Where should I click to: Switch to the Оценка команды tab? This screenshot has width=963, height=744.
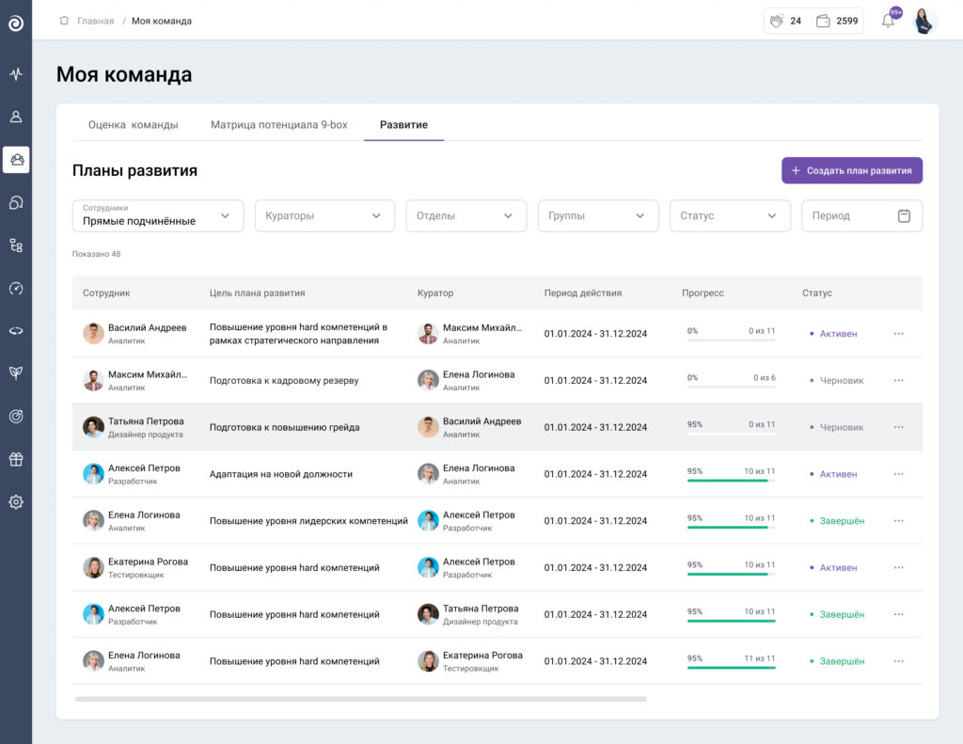pos(133,124)
